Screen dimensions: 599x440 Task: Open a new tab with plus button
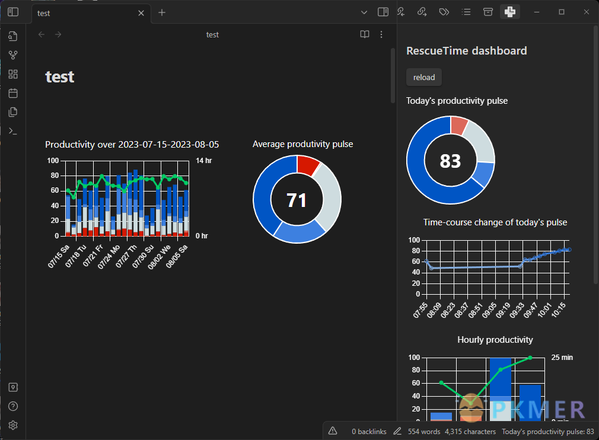click(162, 12)
